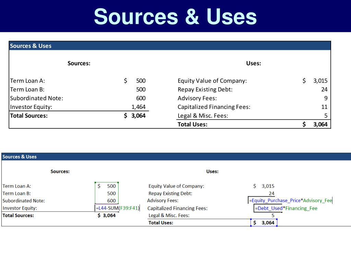Click 'Sources:' heading in the lower table
This screenshot has width=351, height=263.
[x=60, y=171]
